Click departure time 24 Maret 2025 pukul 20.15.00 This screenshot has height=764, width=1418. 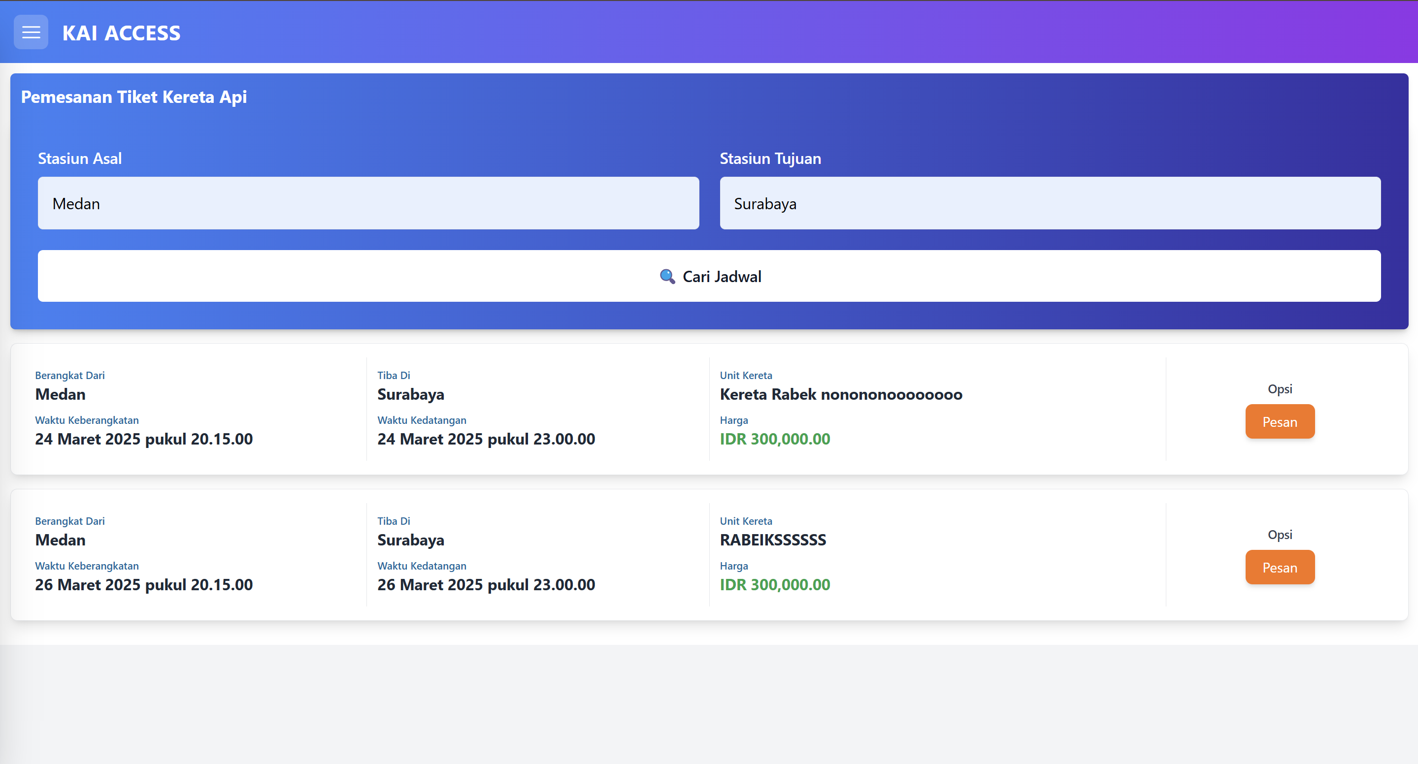pyautogui.click(x=144, y=439)
